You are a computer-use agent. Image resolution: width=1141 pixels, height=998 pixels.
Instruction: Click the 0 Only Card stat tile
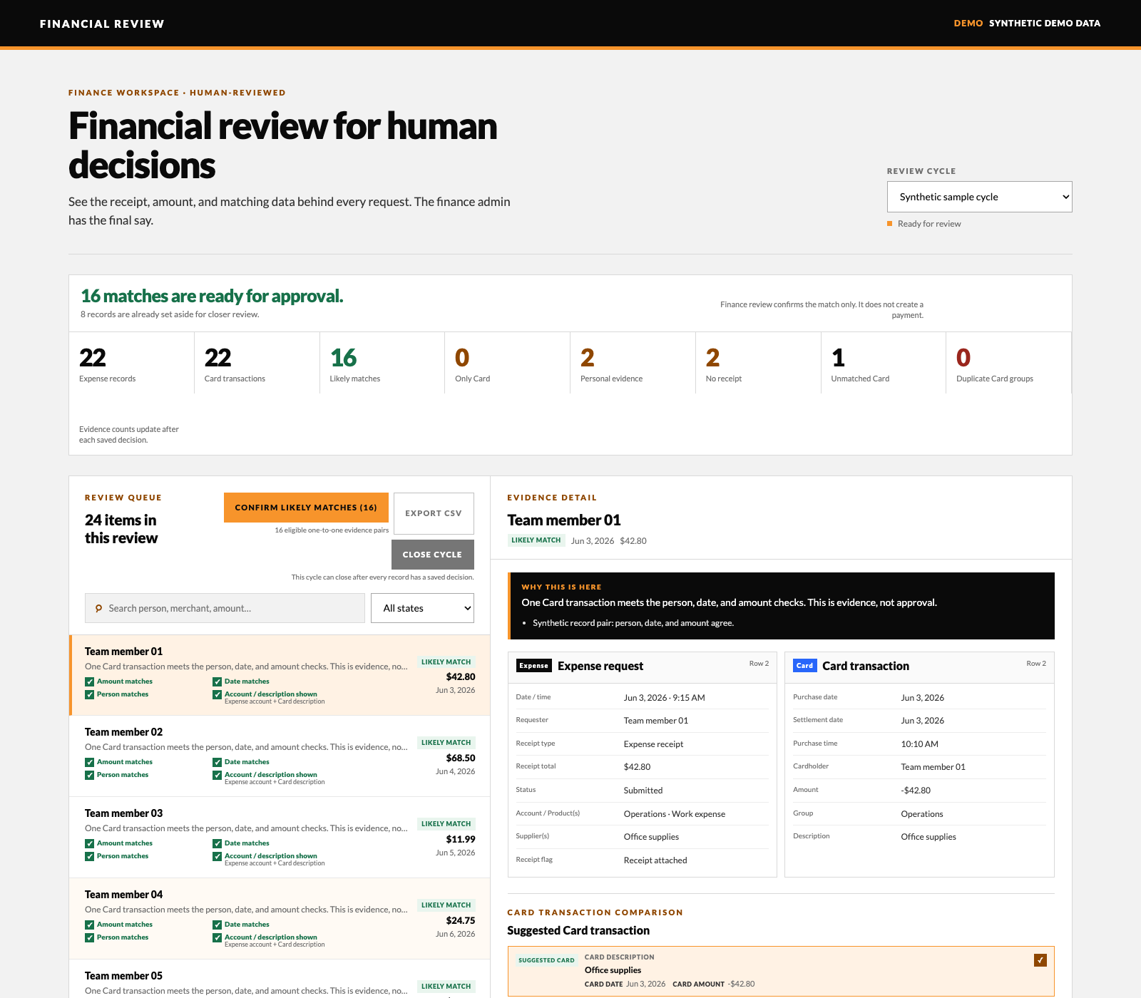point(508,363)
